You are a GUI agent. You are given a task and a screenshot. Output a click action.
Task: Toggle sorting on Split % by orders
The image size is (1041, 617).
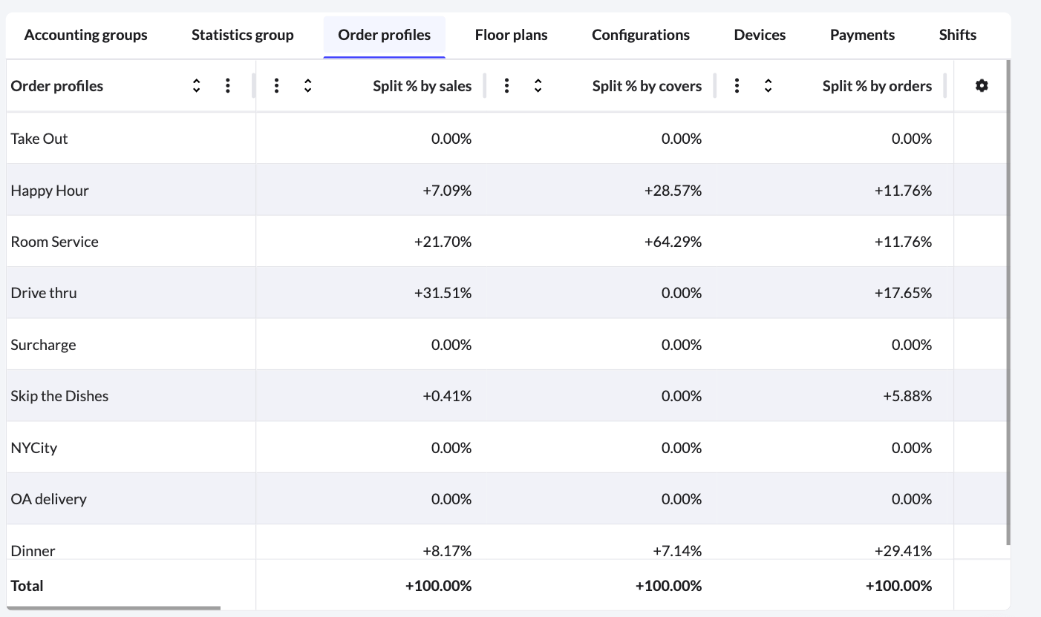point(768,85)
